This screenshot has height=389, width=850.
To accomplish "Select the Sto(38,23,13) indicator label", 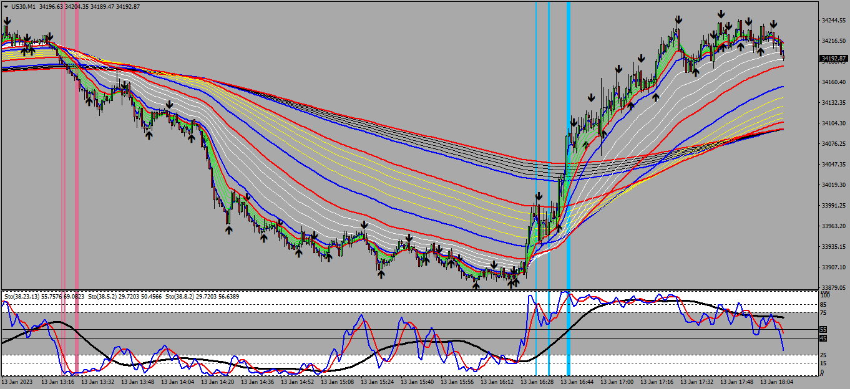I will pos(43,295).
